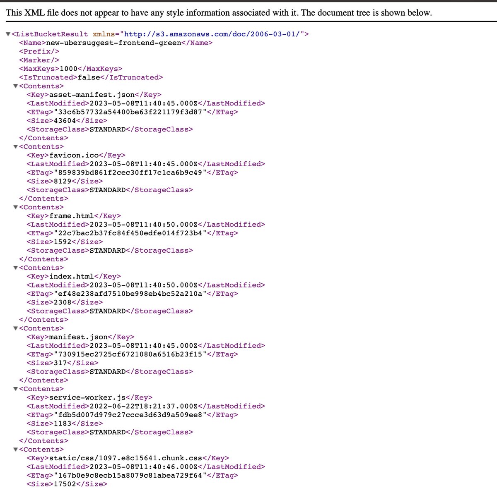The height and width of the screenshot is (488, 497).
Task: Click the StorageClass STANDARD line under favicon.ico
Action: (110, 190)
